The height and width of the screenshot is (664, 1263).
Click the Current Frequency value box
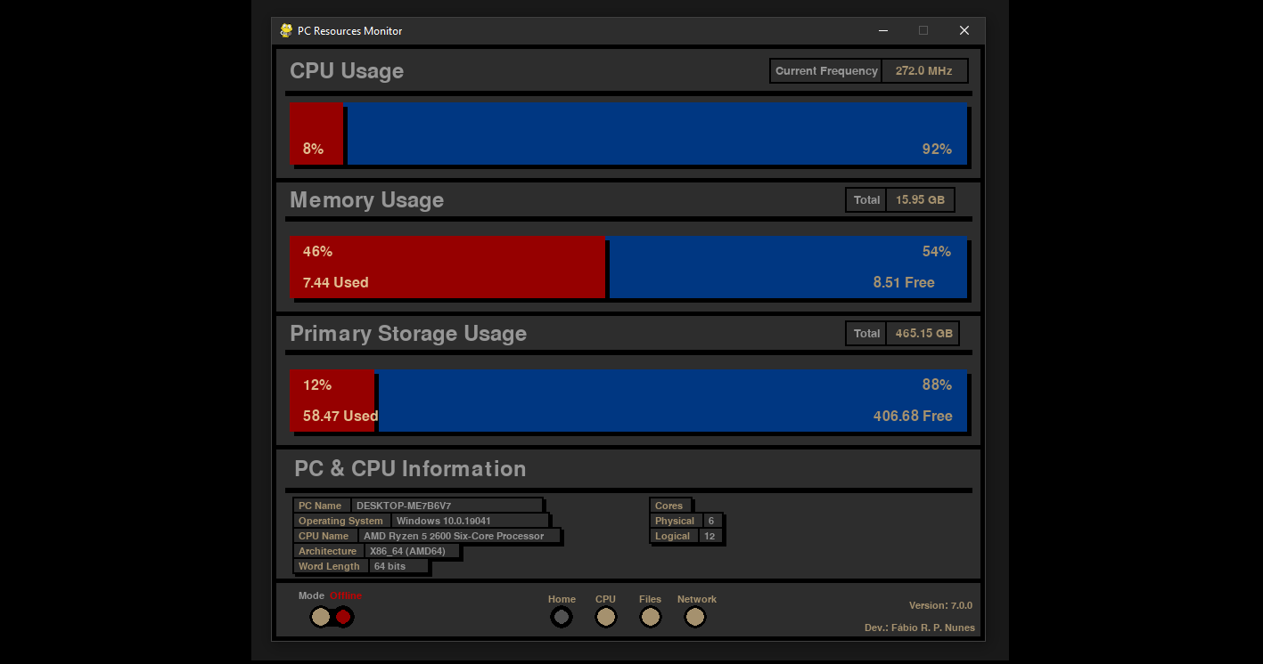point(924,70)
